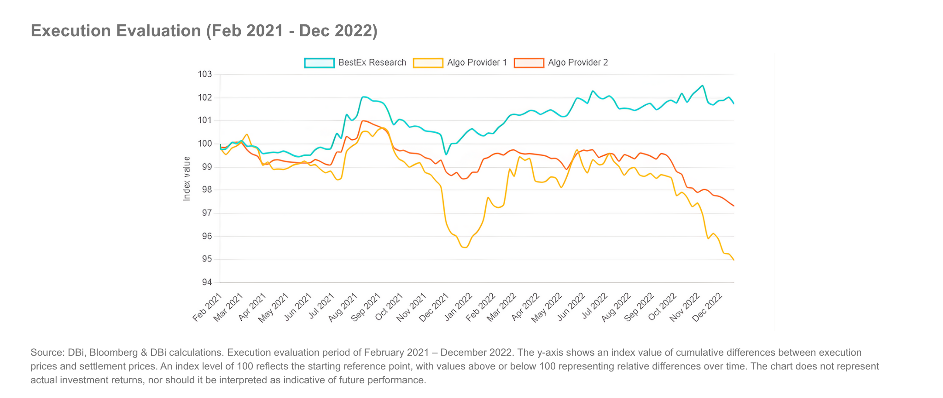Image resolution: width=943 pixels, height=398 pixels.
Task: Click the 103 y-axis tick label
Action: point(205,74)
